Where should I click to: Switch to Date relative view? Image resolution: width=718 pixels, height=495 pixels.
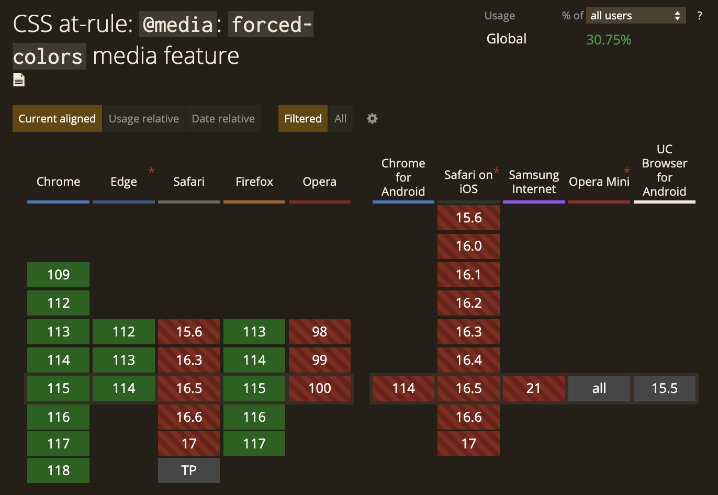coord(223,119)
